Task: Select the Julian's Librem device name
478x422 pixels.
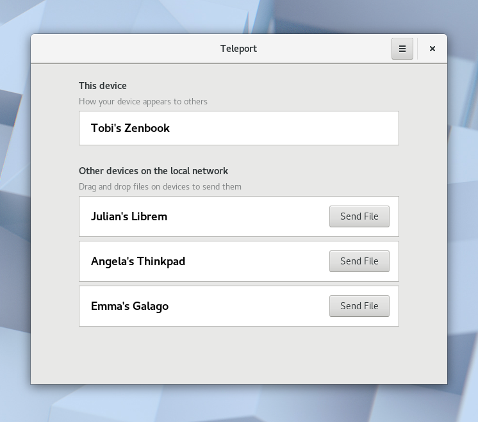Action: [x=129, y=216]
